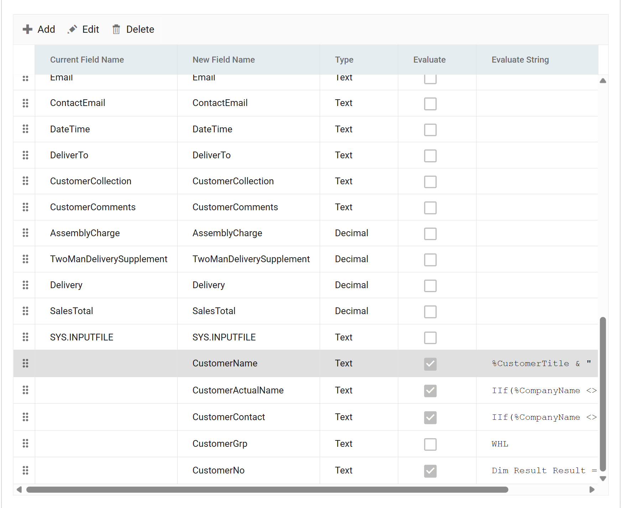Grab the drag handle for AssemblyCharge row

(25, 233)
